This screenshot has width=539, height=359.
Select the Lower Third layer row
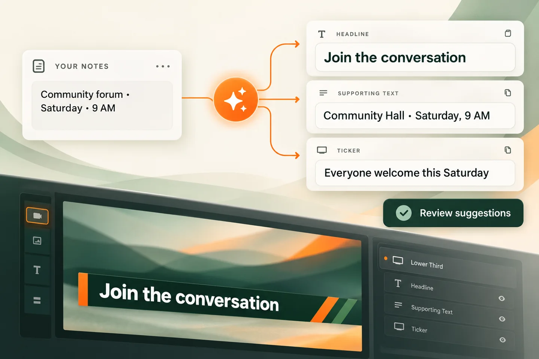[x=448, y=267]
